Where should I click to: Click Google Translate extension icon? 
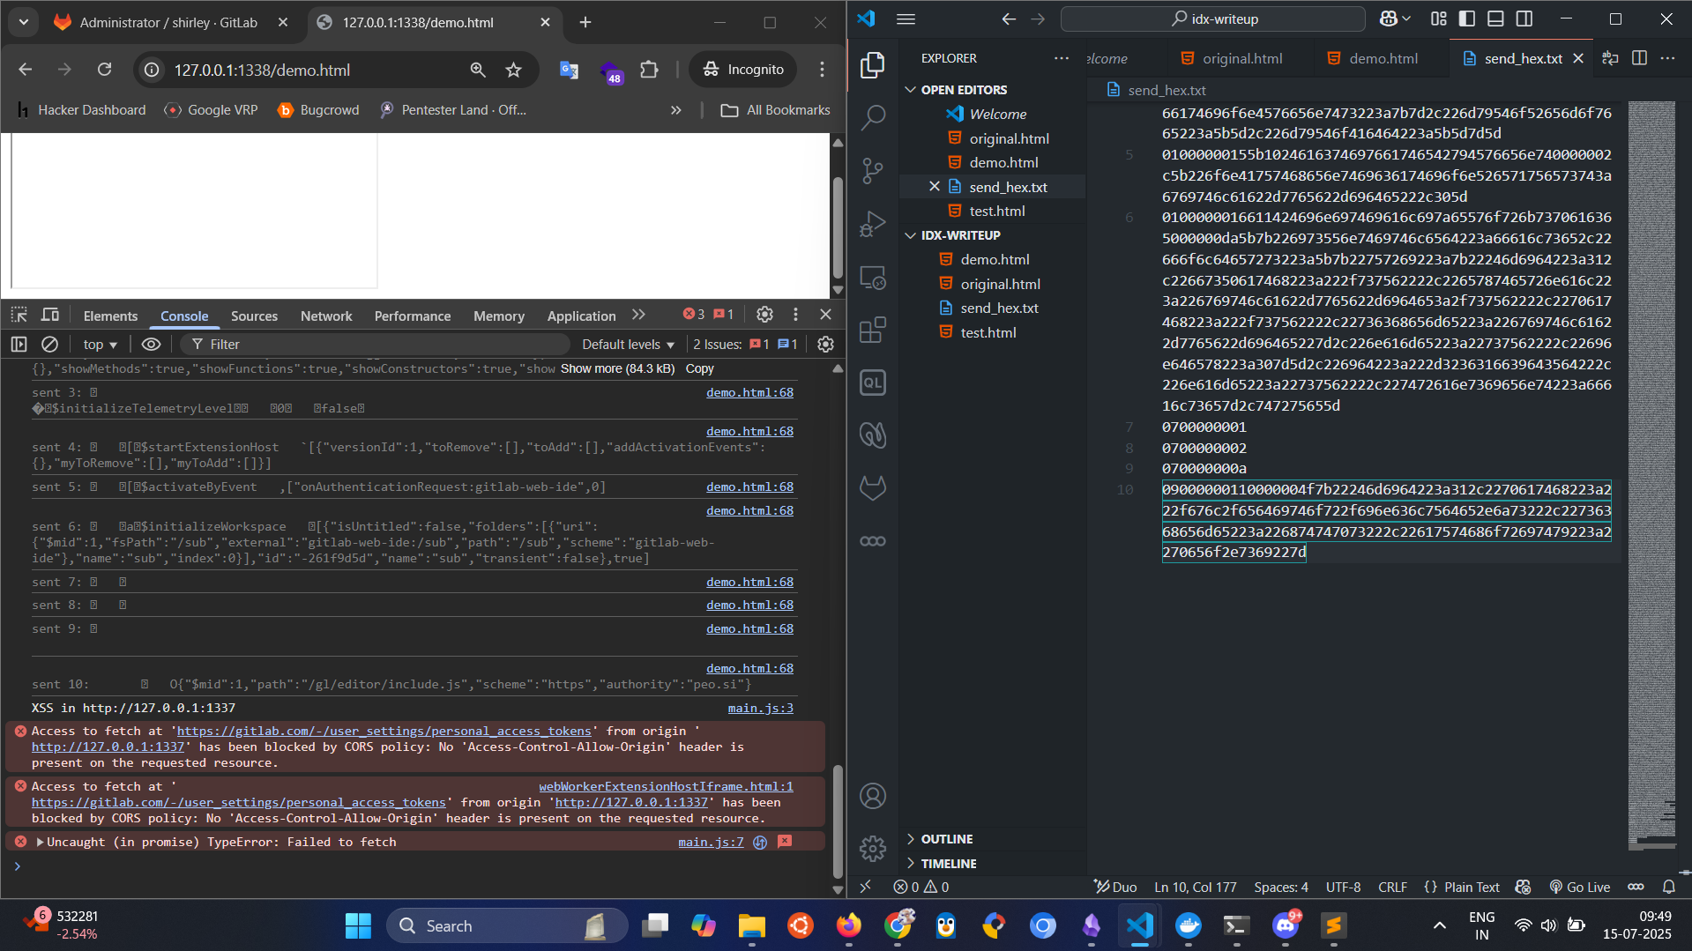click(569, 70)
